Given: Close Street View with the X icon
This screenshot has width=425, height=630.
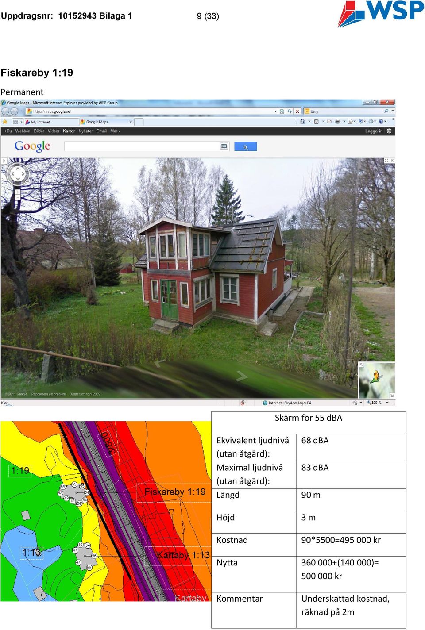Looking at the screenshot, I should click(x=392, y=161).
